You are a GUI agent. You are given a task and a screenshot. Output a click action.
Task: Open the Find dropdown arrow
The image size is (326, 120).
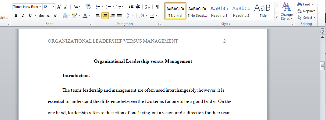pos(312,4)
